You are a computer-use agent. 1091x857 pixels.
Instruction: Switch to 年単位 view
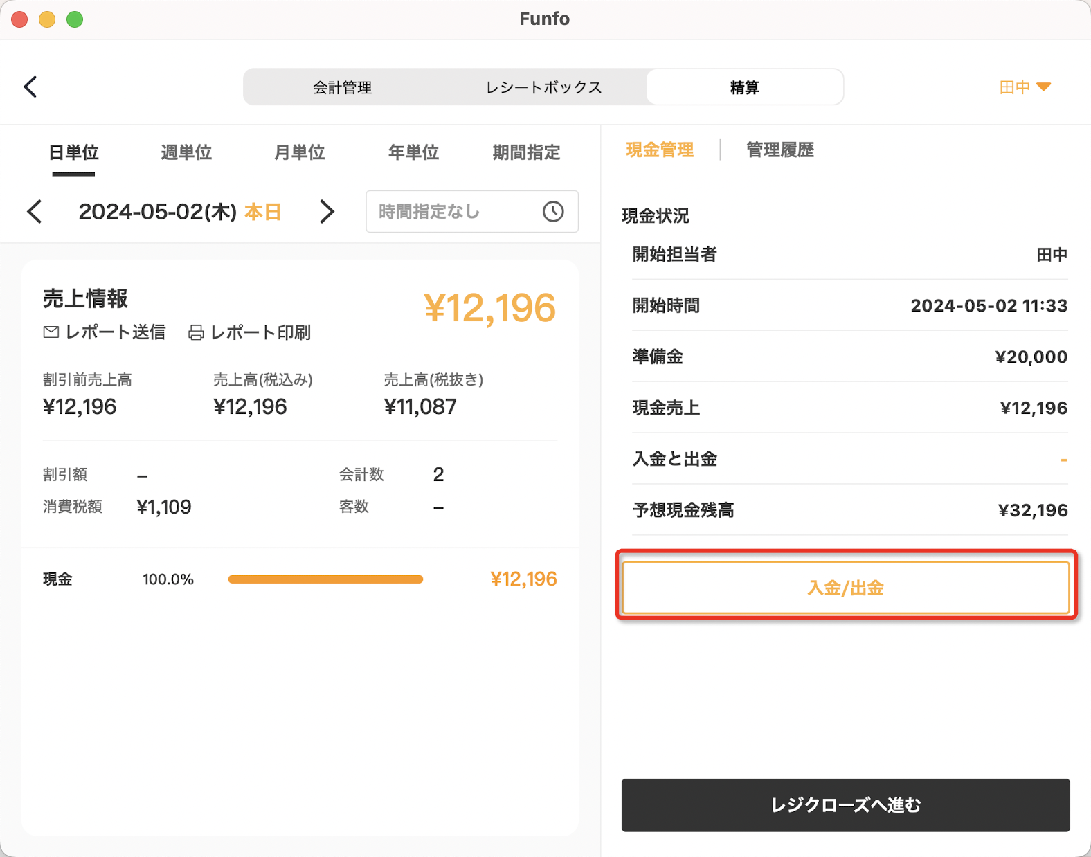point(413,152)
